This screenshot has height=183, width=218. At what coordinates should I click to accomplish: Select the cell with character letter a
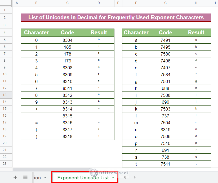136,40
